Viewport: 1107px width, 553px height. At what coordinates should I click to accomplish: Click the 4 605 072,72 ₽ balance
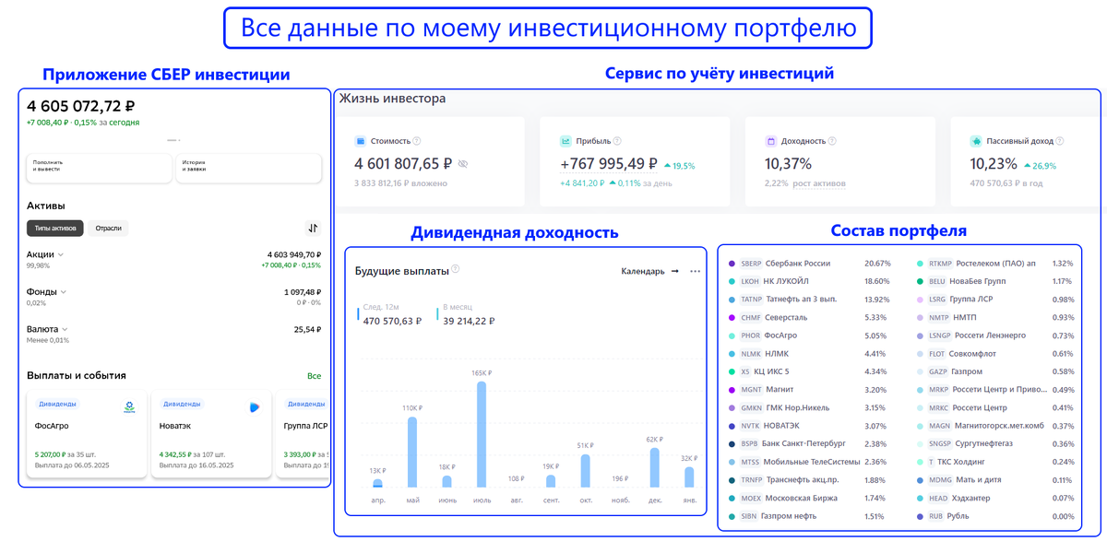click(81, 106)
